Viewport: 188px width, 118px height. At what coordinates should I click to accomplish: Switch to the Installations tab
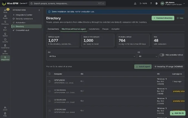coord(94,29)
